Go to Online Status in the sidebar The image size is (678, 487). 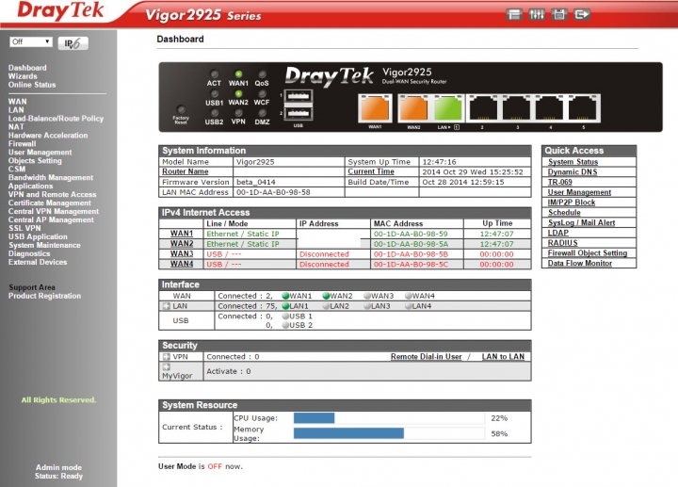(32, 85)
